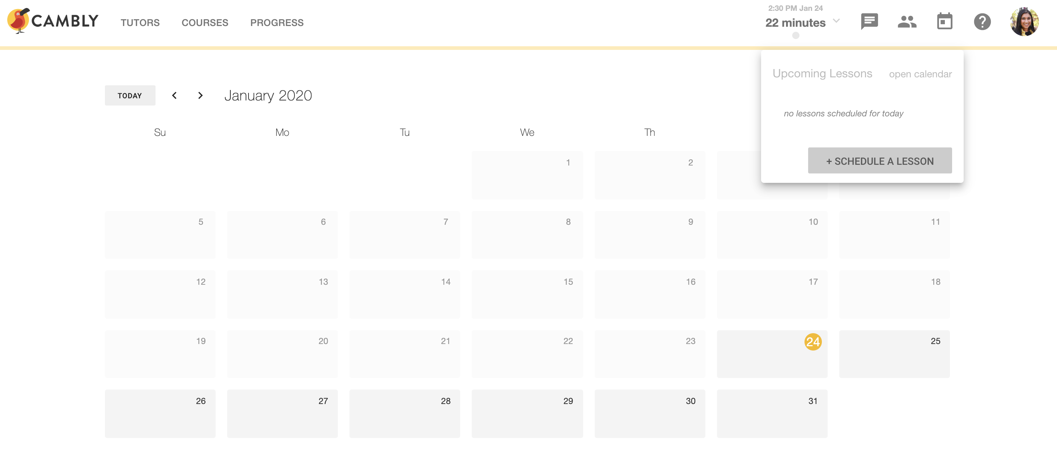Open the help question mark icon
Screen dimensions: 1057x464
pos(982,22)
